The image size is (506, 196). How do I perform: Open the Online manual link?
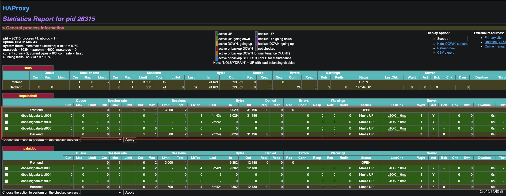(495, 46)
